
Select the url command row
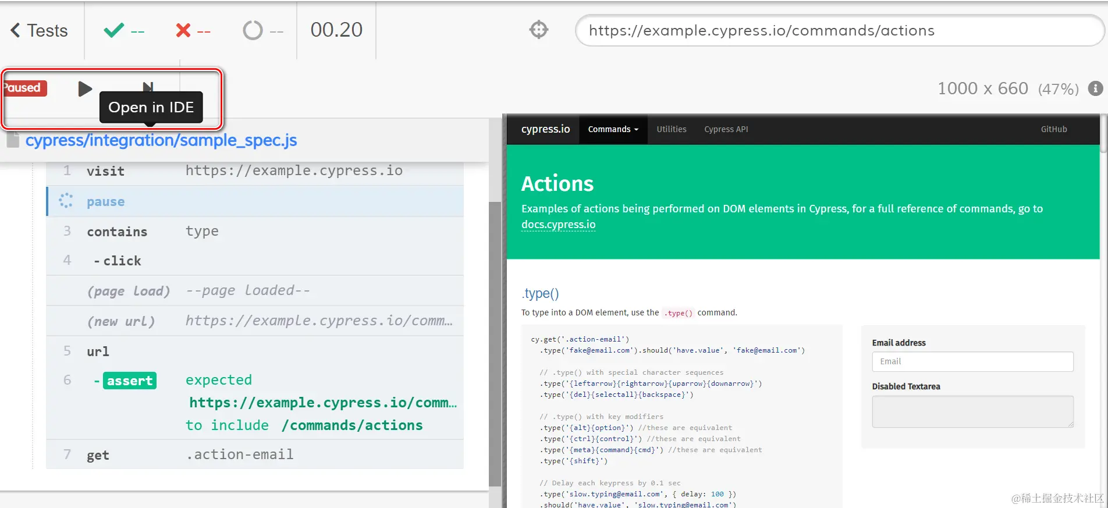coord(255,351)
